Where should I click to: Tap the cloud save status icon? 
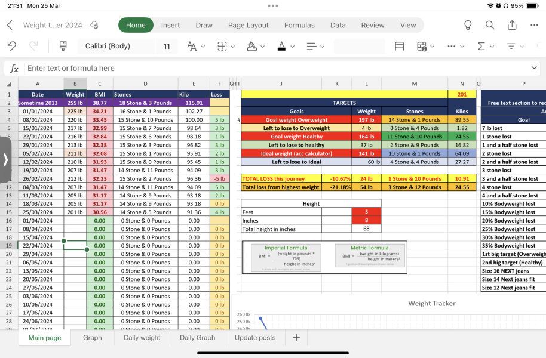(x=94, y=25)
